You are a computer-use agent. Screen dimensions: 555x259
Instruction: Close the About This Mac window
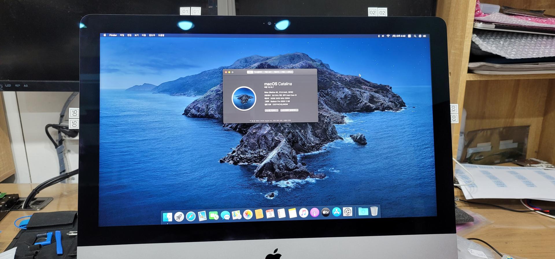tap(226, 72)
